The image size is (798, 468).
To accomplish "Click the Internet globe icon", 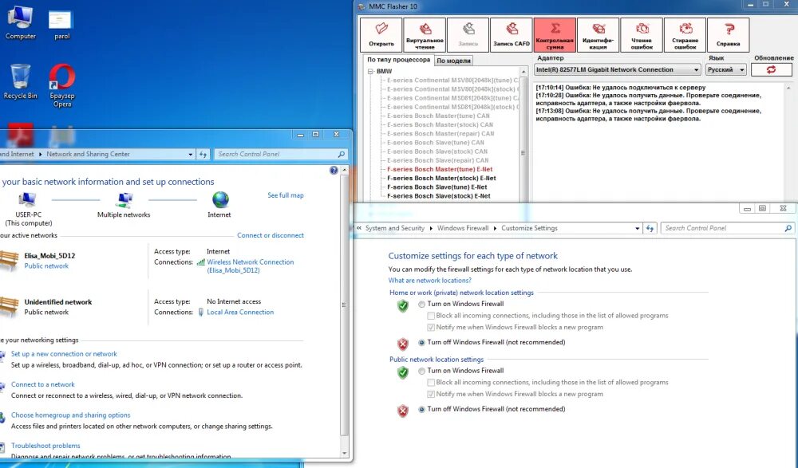I will pyautogui.click(x=220, y=199).
